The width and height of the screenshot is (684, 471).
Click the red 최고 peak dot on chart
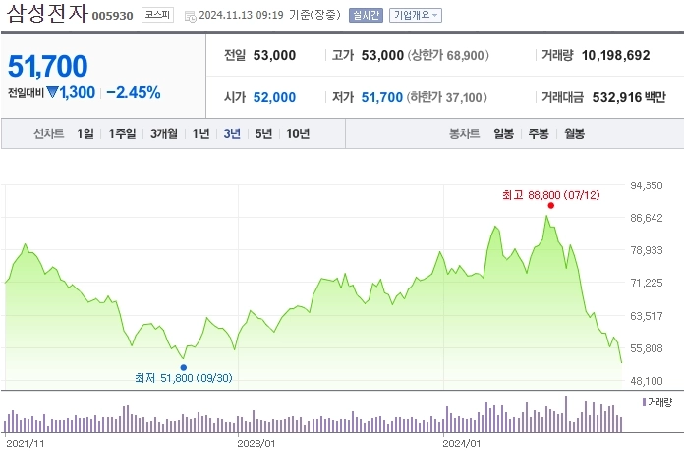[x=551, y=205]
